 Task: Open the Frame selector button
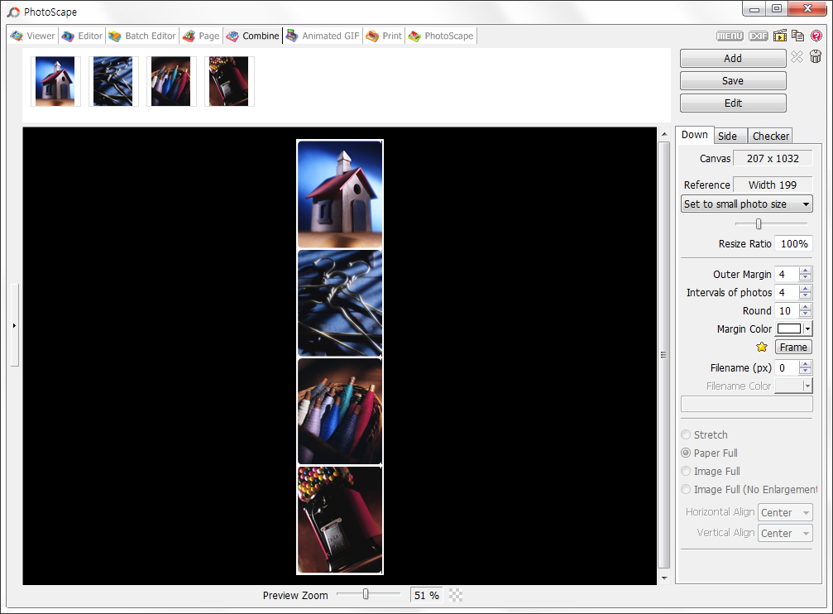pos(792,347)
